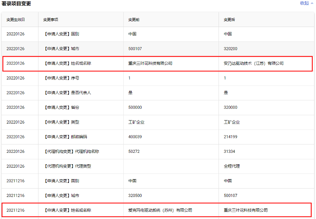Click the 【代理机构变更】代理类型 cell
Viewport: 316px width, 219px height.
[67, 166]
